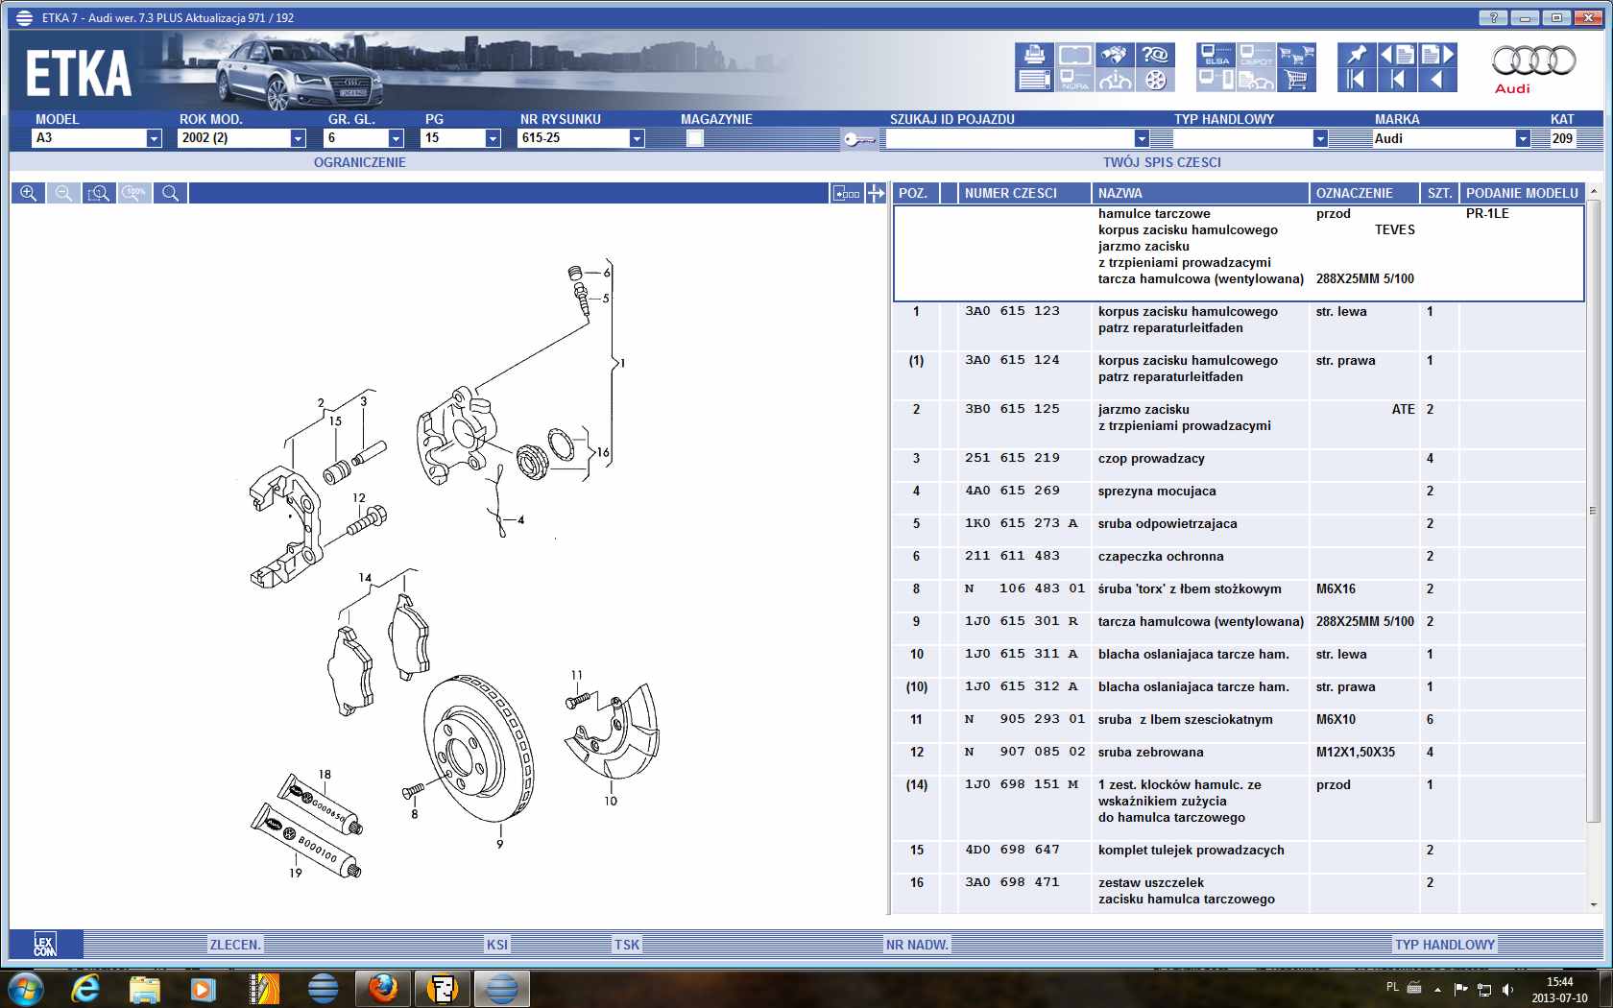The image size is (1613, 1008).
Task: Open the TYP HANDLOWY dropdown at top
Action: [x=1320, y=138]
